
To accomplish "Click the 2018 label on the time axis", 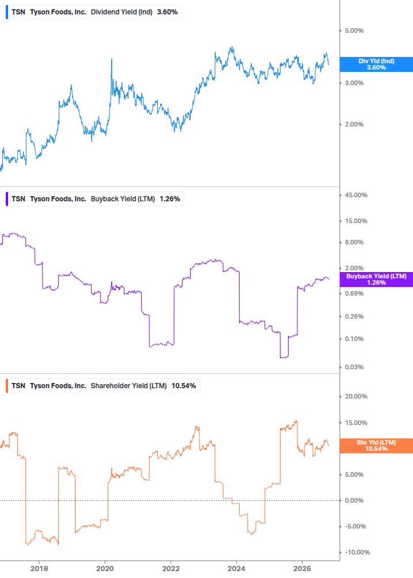I will pos(39,569).
